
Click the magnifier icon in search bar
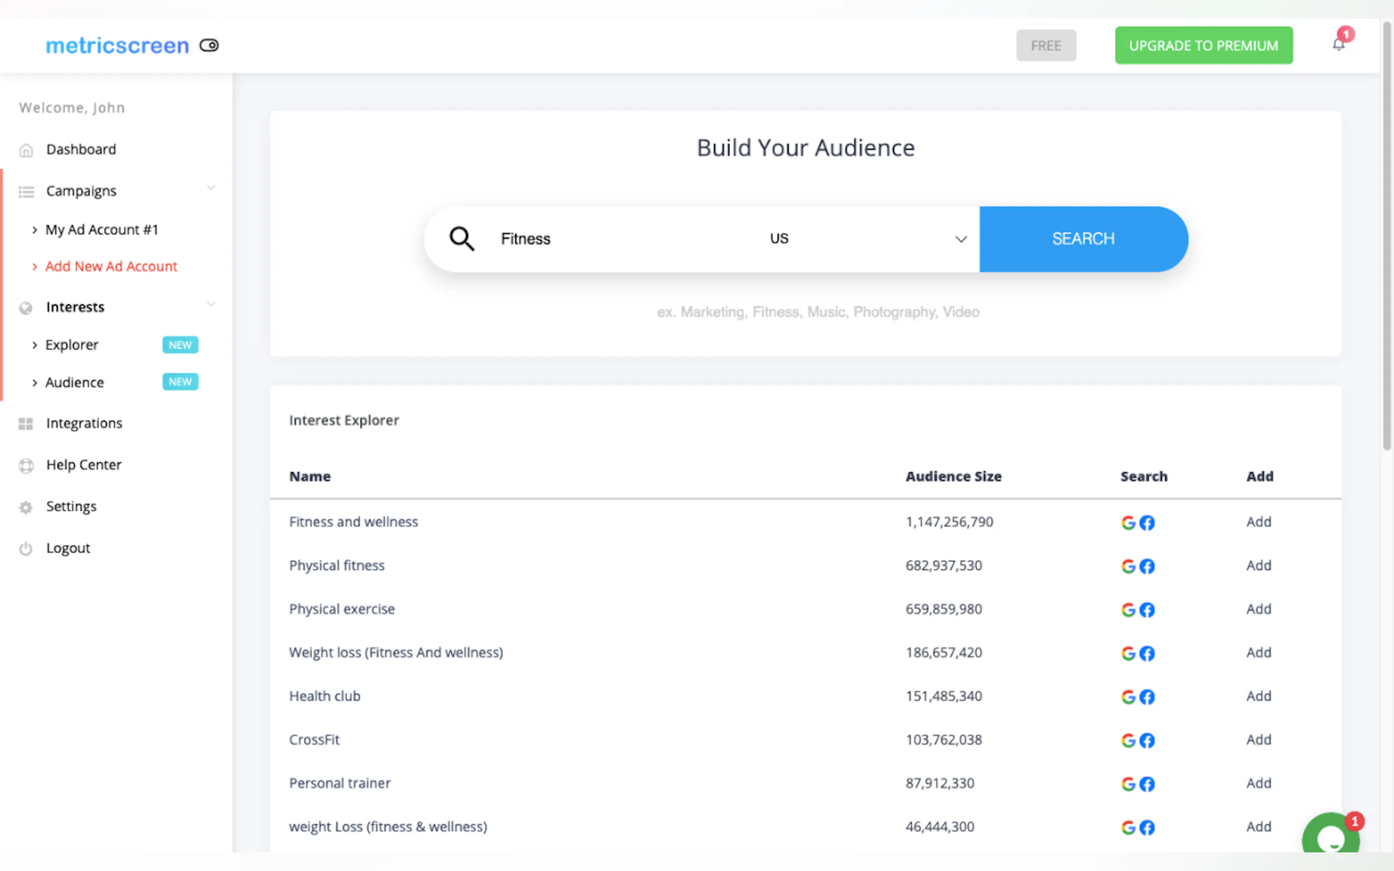(x=462, y=239)
